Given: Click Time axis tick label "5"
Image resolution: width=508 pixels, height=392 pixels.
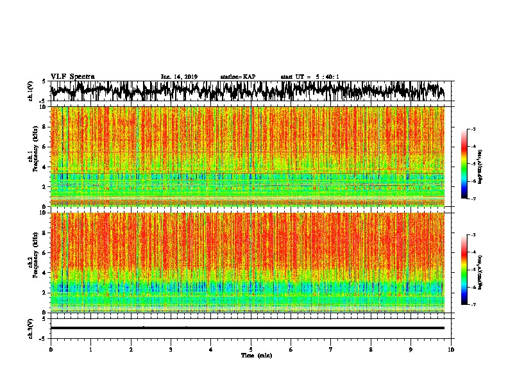Looking at the screenshot, I should (251, 350).
